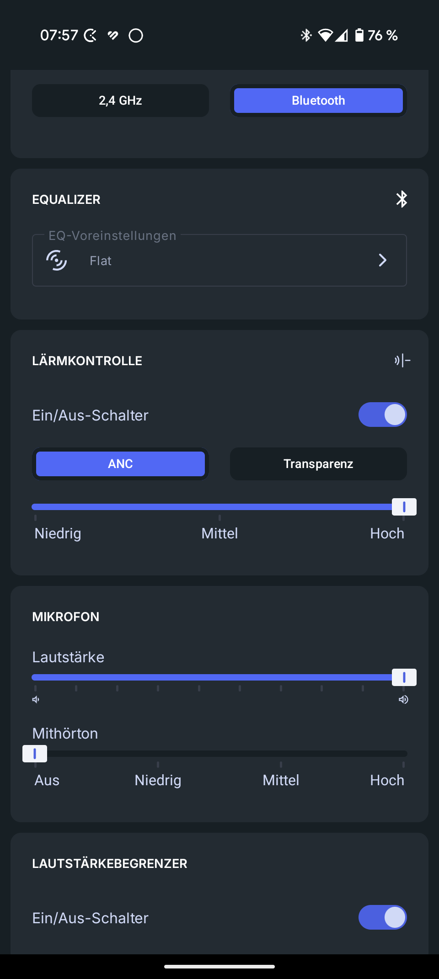Tap the home gesture bar at bottom
This screenshot has width=439, height=979.
pos(219,967)
